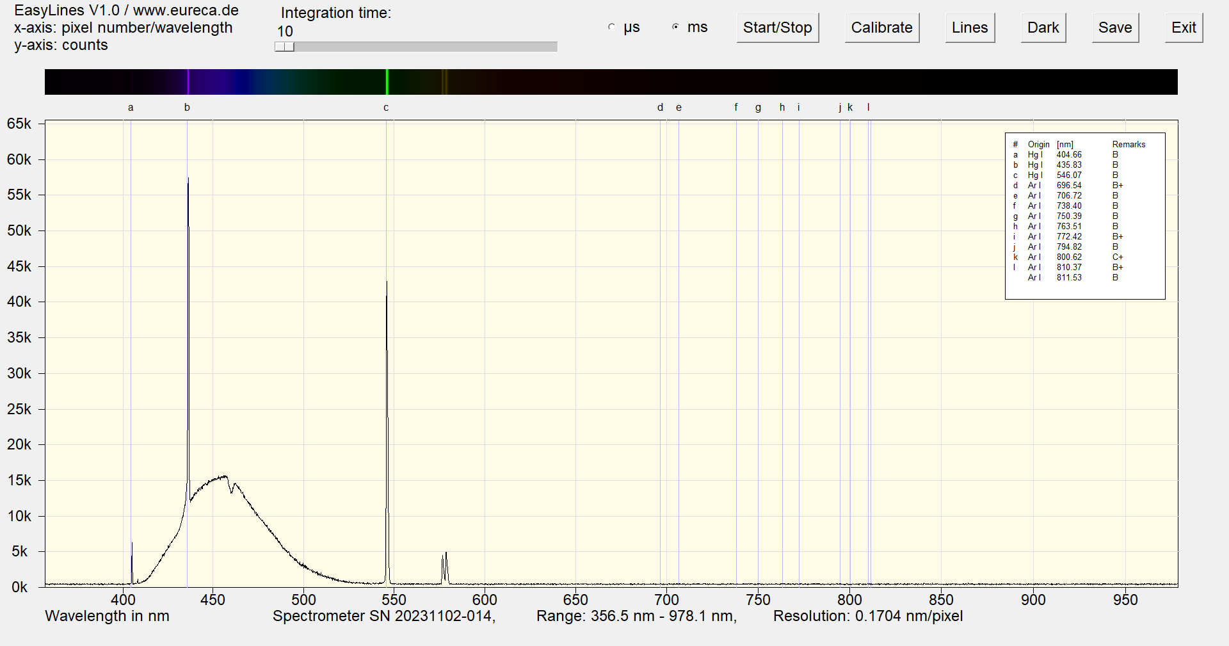Click the 0k y-axis label
This screenshot has height=646, width=1229.
pos(19,587)
